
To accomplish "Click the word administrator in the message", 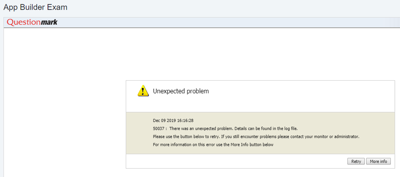I will click(x=346, y=137).
